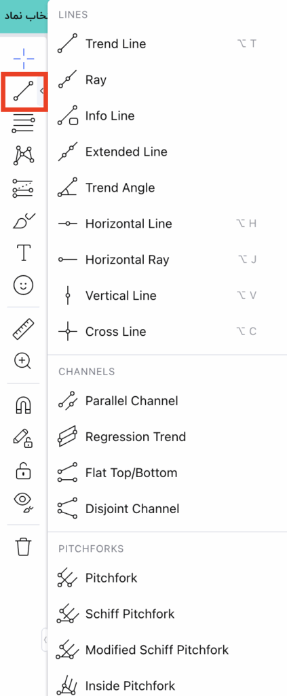Select the XABCD pattern tool icon
This screenshot has height=696, width=287.
point(23,156)
